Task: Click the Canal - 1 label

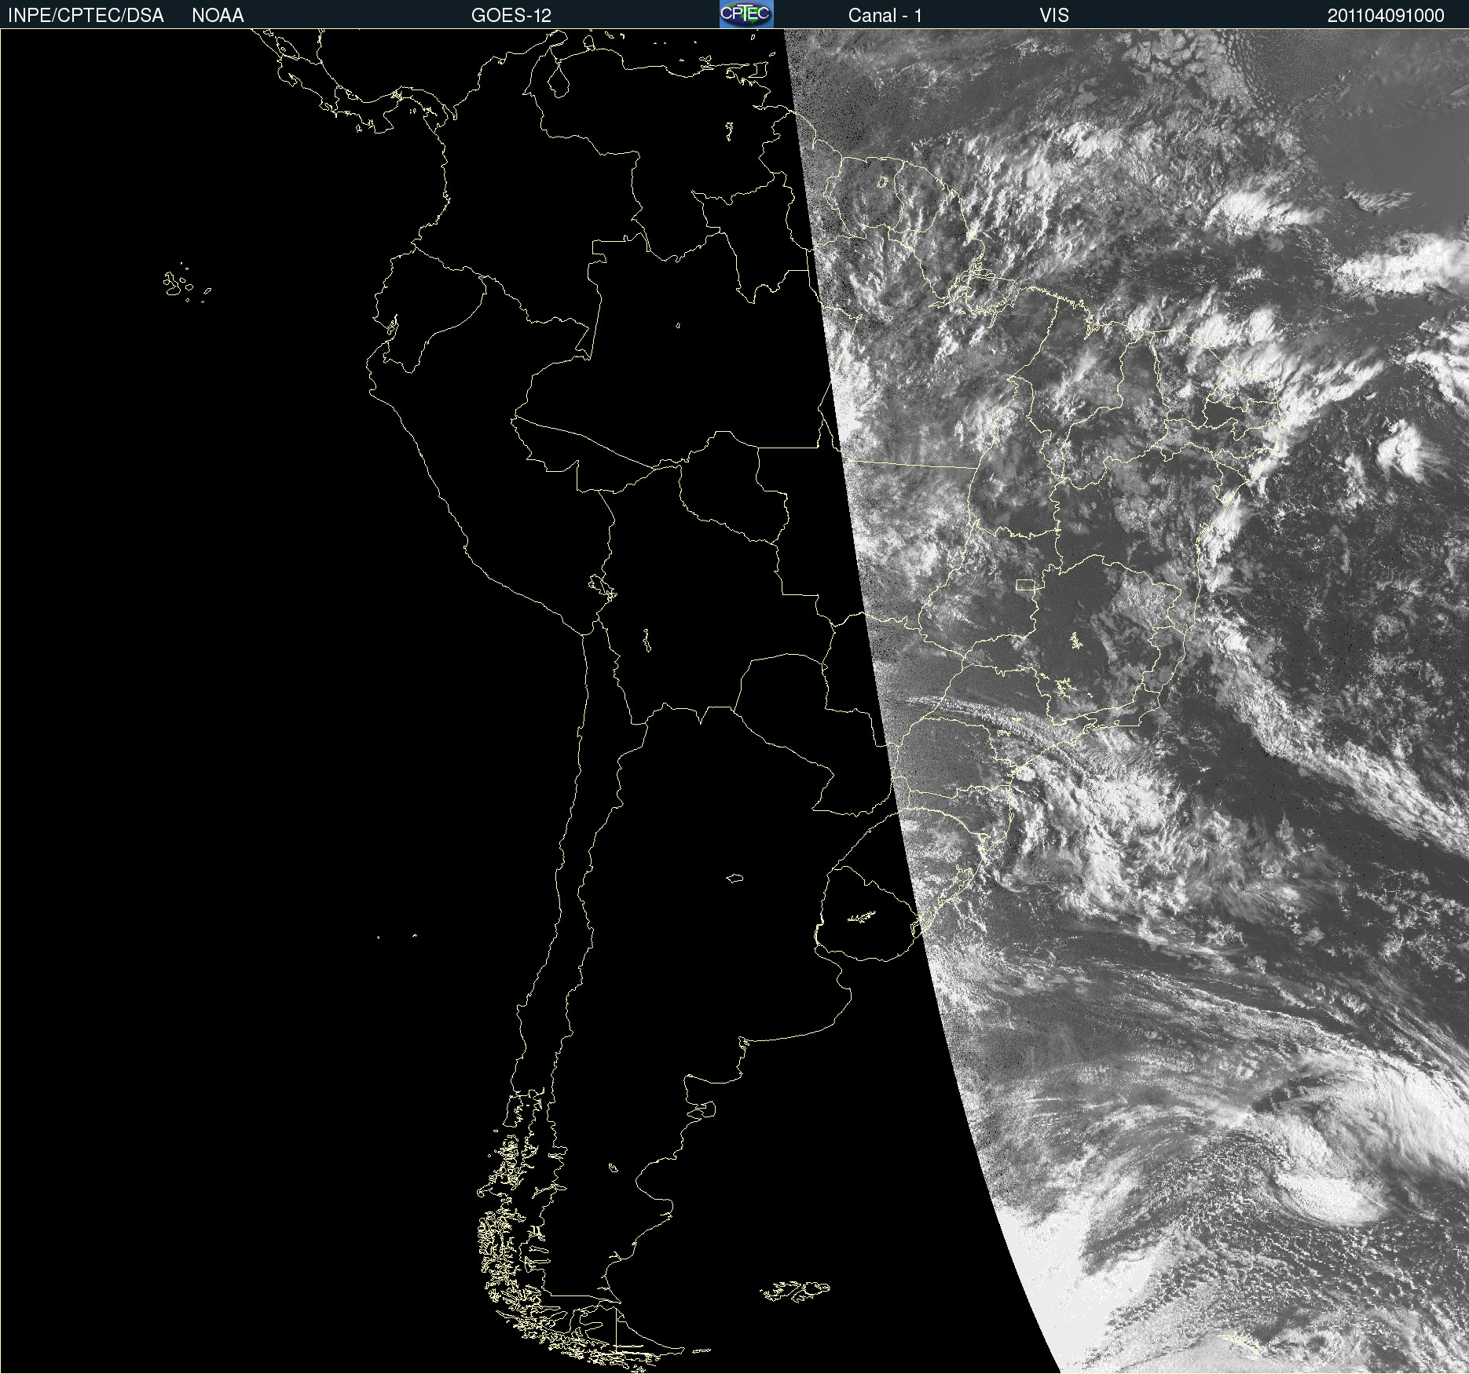Action: click(885, 16)
